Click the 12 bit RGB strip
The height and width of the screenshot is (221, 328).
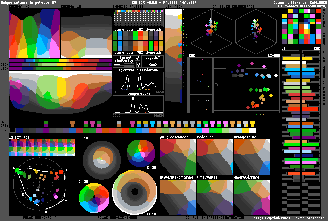[x=42, y=148]
